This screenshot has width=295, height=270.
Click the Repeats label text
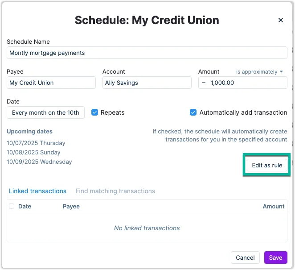click(113, 112)
